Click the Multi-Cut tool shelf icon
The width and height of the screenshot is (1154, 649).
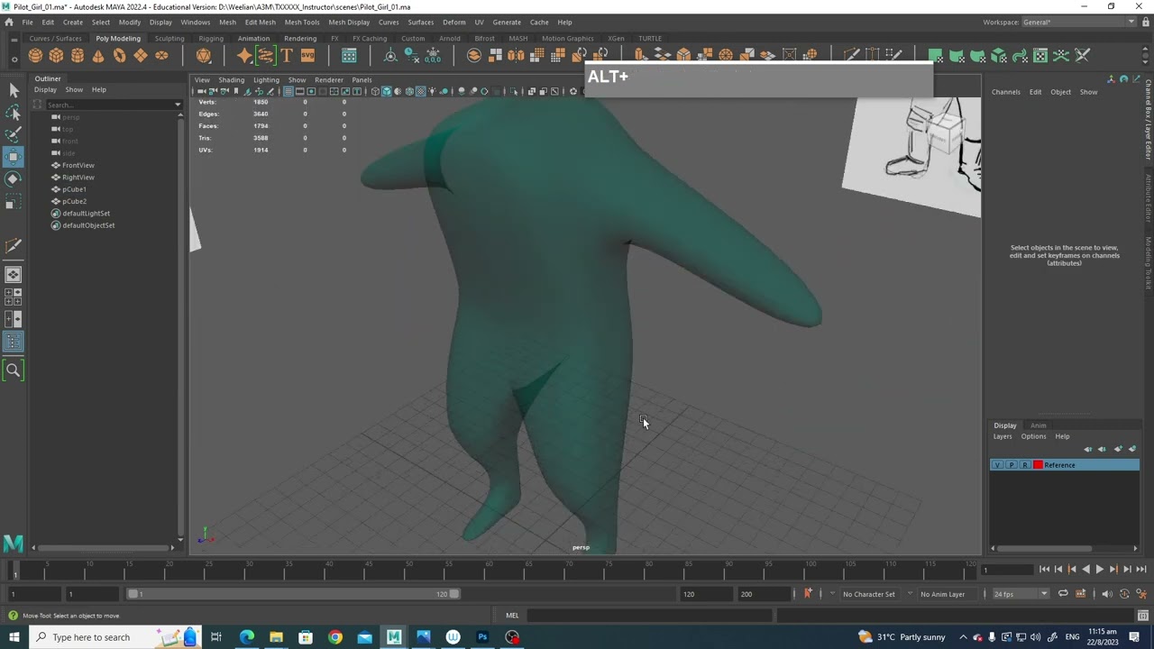[x=851, y=56]
